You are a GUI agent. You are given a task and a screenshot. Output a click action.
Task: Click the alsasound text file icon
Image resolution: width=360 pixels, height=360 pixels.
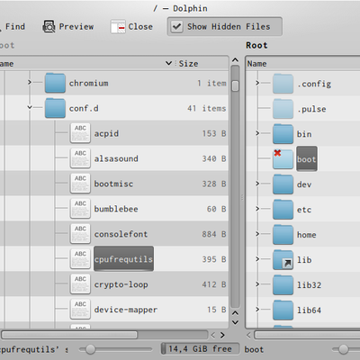tap(80, 158)
